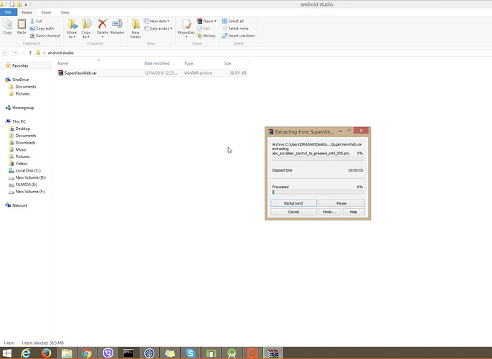Viewport: 492px width, 359px height.
Task: Open Skype from the taskbar
Action: pos(190,353)
